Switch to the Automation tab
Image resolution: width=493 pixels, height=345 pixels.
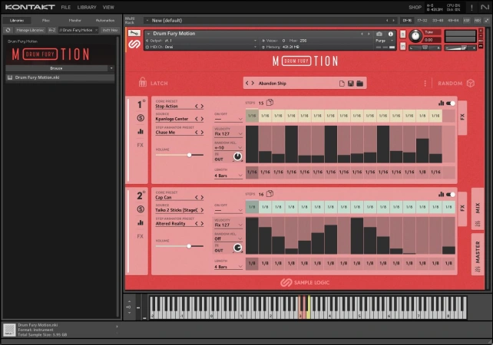(x=105, y=21)
